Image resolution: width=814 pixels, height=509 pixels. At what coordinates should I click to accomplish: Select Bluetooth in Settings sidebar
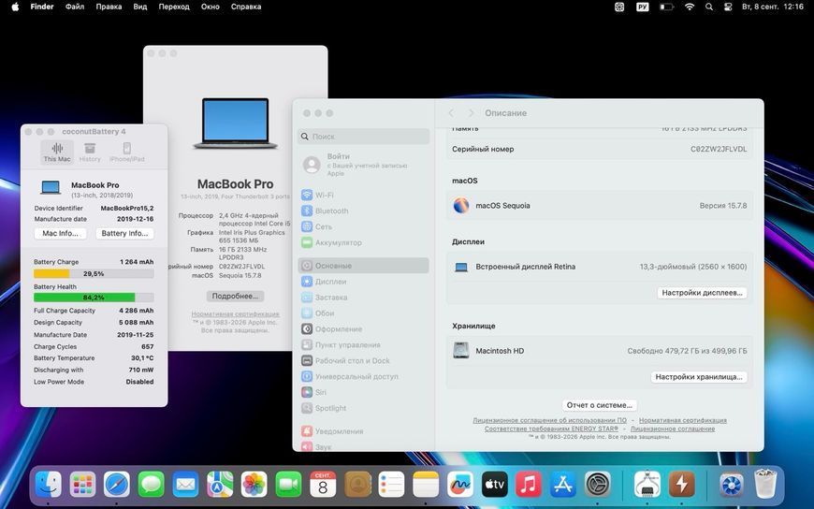click(363, 211)
